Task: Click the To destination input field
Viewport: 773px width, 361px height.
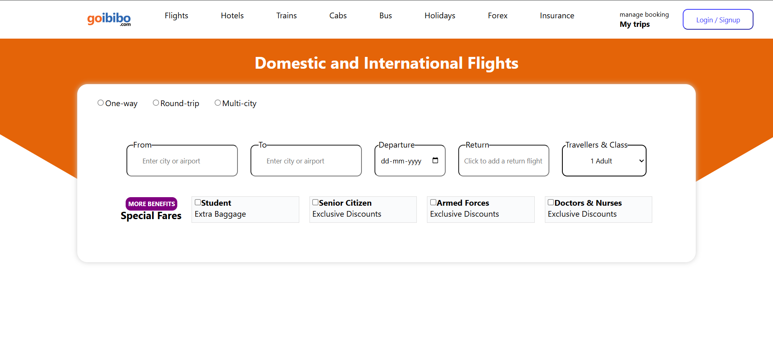Action: pos(306,161)
